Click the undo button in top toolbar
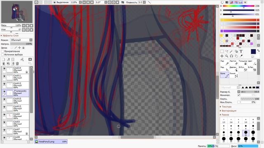The height and width of the screenshot is (148, 264). (x=36, y=2)
